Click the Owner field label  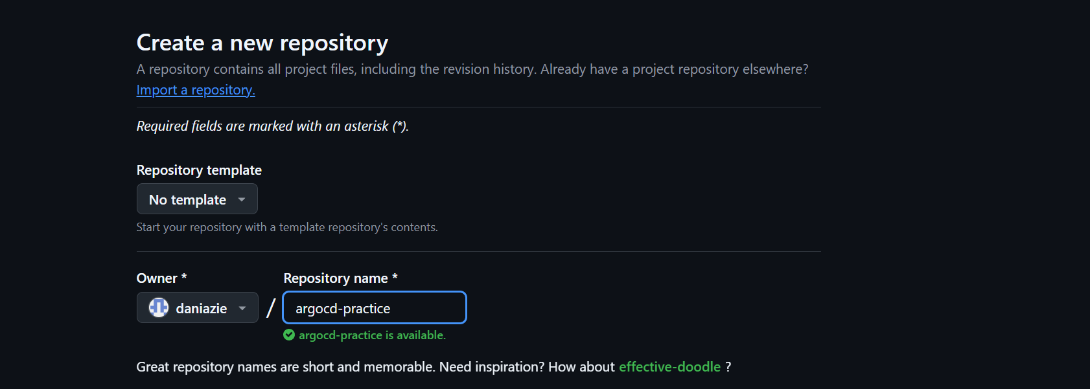(157, 278)
